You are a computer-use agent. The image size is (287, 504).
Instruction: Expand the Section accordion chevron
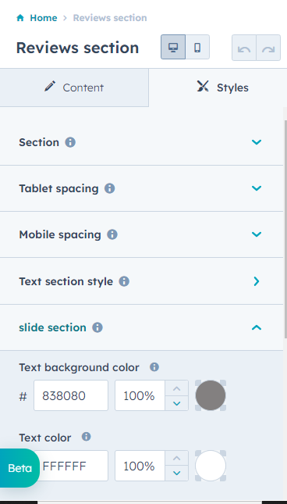pyautogui.click(x=257, y=142)
